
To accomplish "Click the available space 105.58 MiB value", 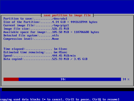I will coord(61,32).
